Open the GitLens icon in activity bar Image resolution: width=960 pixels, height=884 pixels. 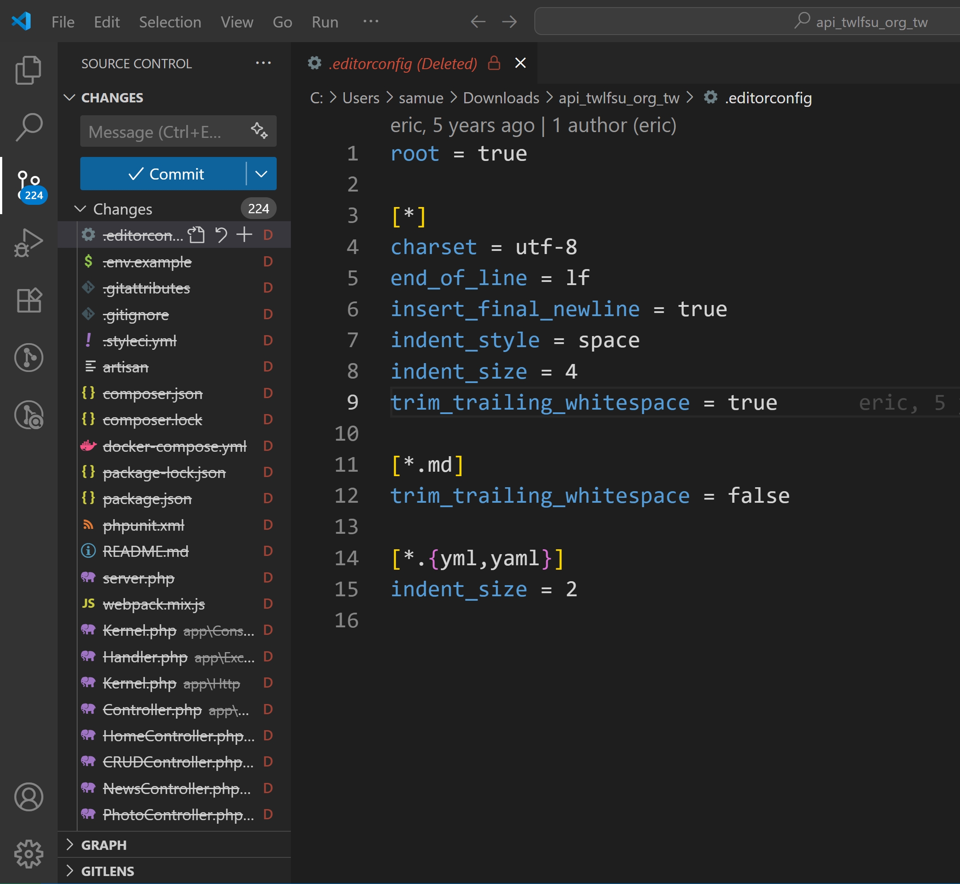coord(29,357)
